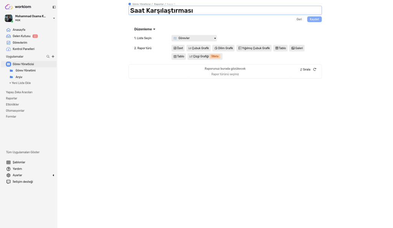This screenshot has width=393, height=228.
Task: Refresh the report preview with the reload icon
Action: (315, 69)
